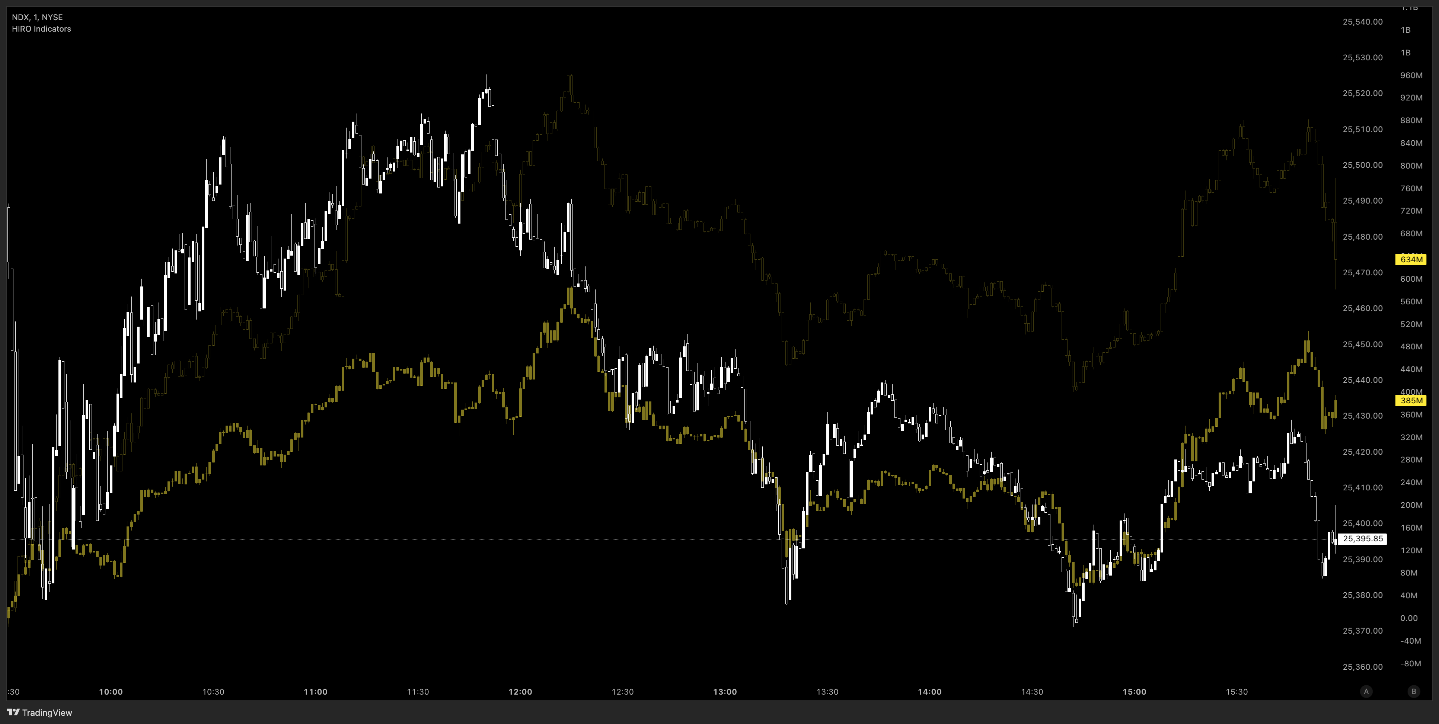Click the 10:00 time axis label
Viewport: 1439px width, 724px height.
(x=111, y=692)
